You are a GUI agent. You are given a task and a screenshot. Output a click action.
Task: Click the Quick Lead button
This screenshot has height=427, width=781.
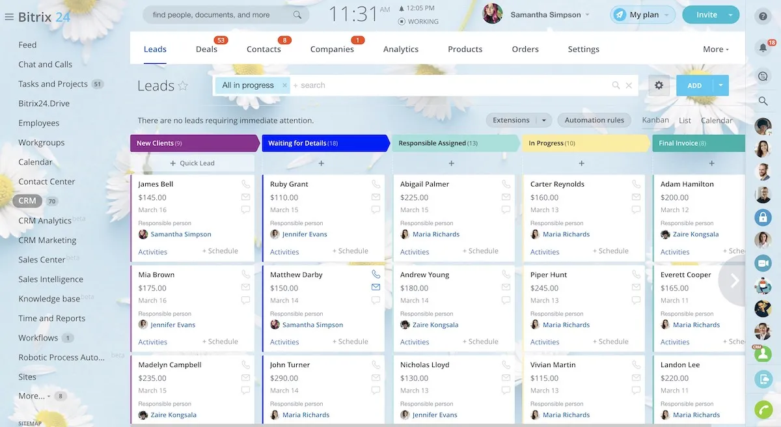[x=193, y=163]
